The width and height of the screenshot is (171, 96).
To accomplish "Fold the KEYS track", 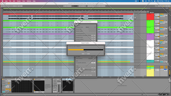I will click(147, 21).
